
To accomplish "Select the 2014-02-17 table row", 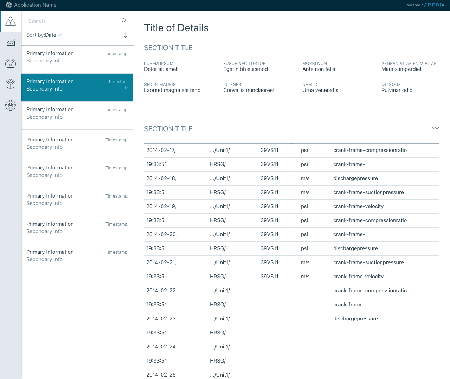I will (x=291, y=150).
